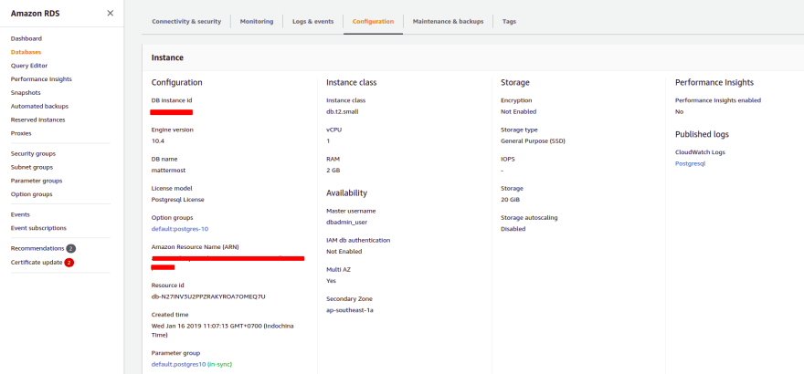Screen dimensions: 804x374
Task: Open Databases in the sidebar
Action: [26, 52]
